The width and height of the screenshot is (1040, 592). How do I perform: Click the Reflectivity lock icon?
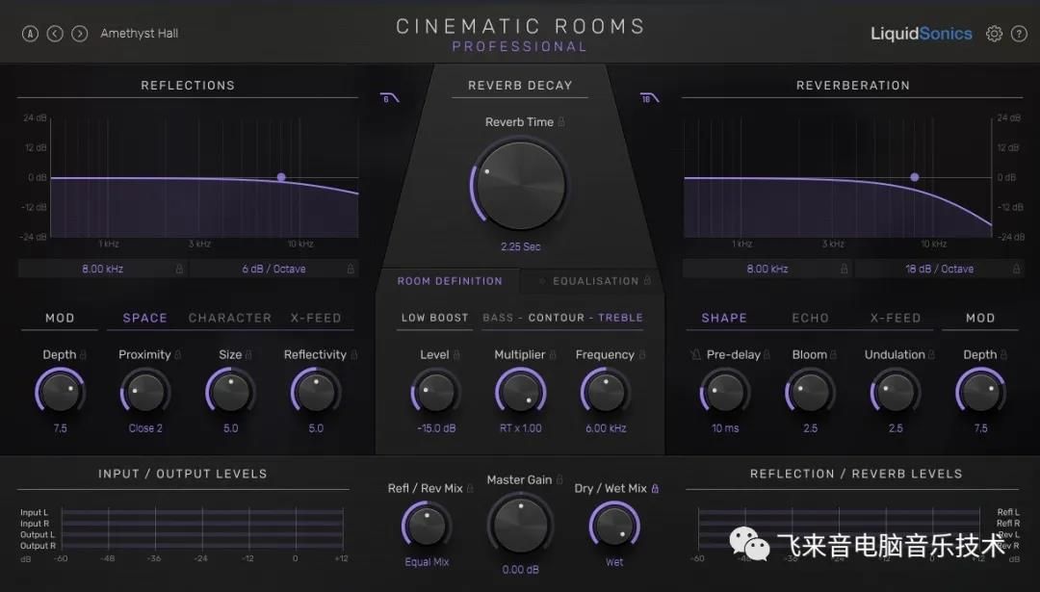(x=353, y=354)
